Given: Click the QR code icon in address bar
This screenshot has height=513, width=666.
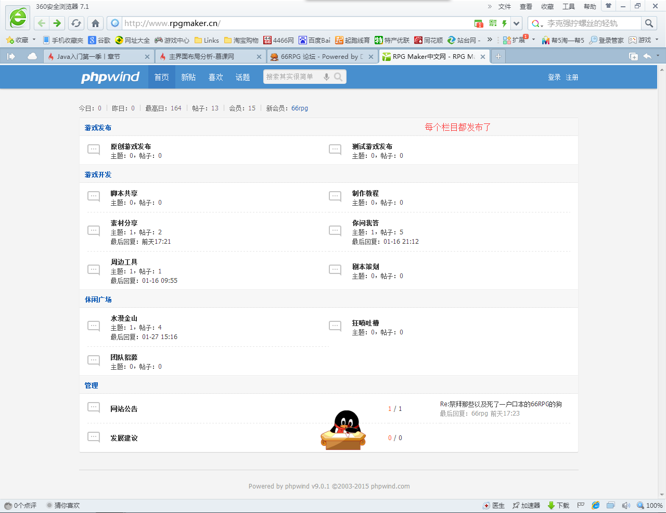Looking at the screenshot, I should (x=493, y=23).
